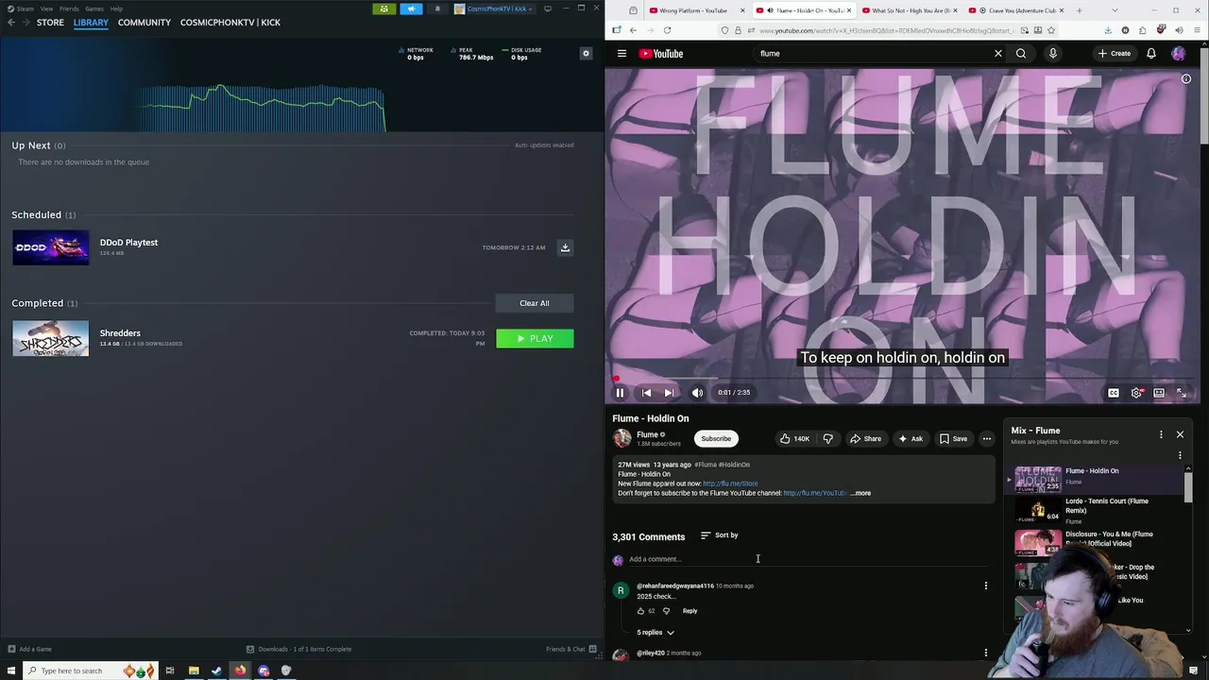
Task: Click Add a Game in Steam
Action: tap(29, 649)
